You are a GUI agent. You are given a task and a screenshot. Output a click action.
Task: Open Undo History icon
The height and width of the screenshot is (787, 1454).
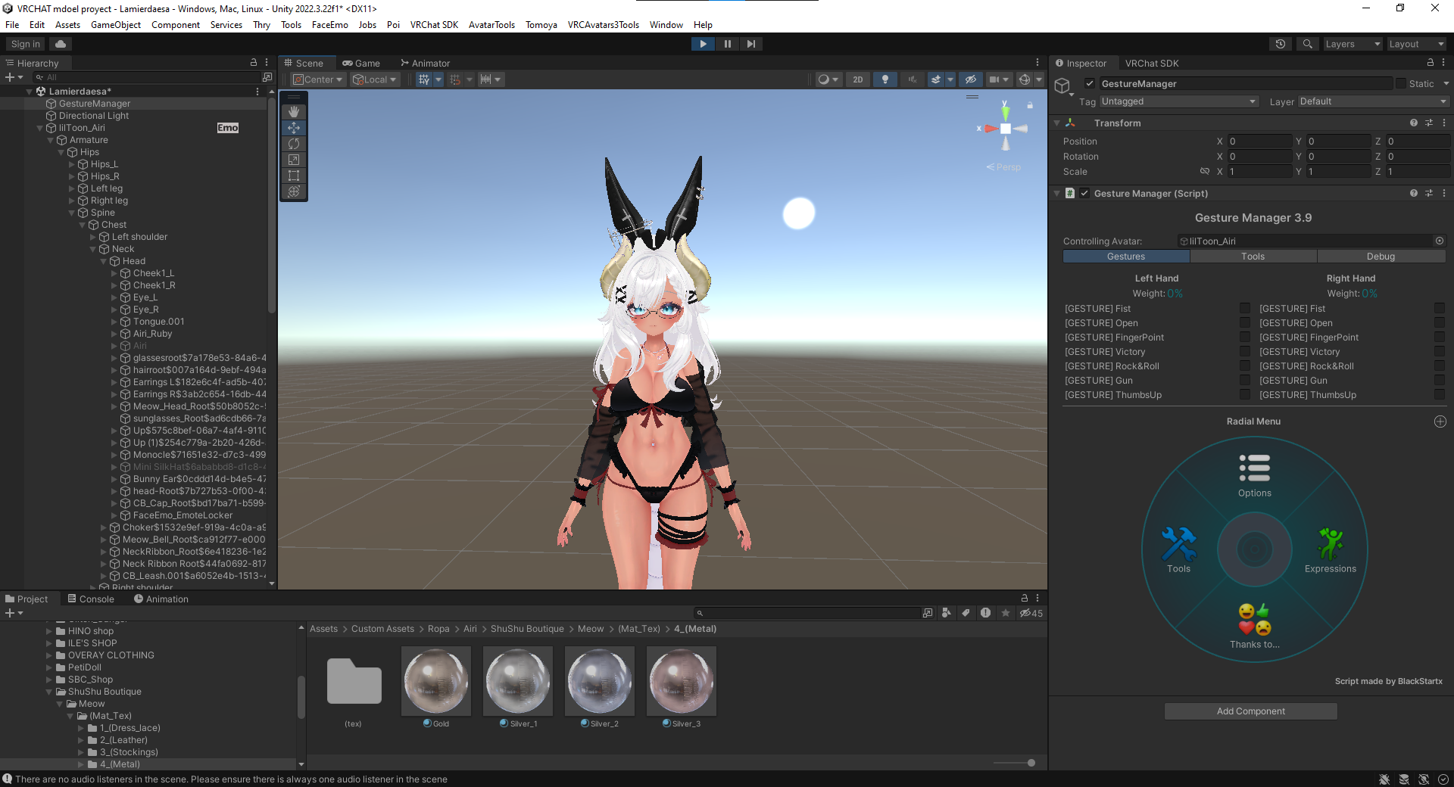[x=1281, y=44]
